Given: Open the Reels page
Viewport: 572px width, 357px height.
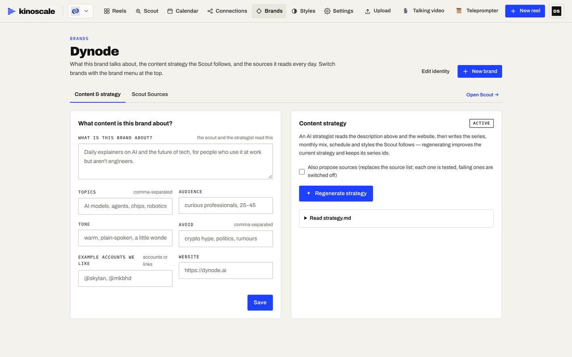Looking at the screenshot, I should tap(115, 11).
